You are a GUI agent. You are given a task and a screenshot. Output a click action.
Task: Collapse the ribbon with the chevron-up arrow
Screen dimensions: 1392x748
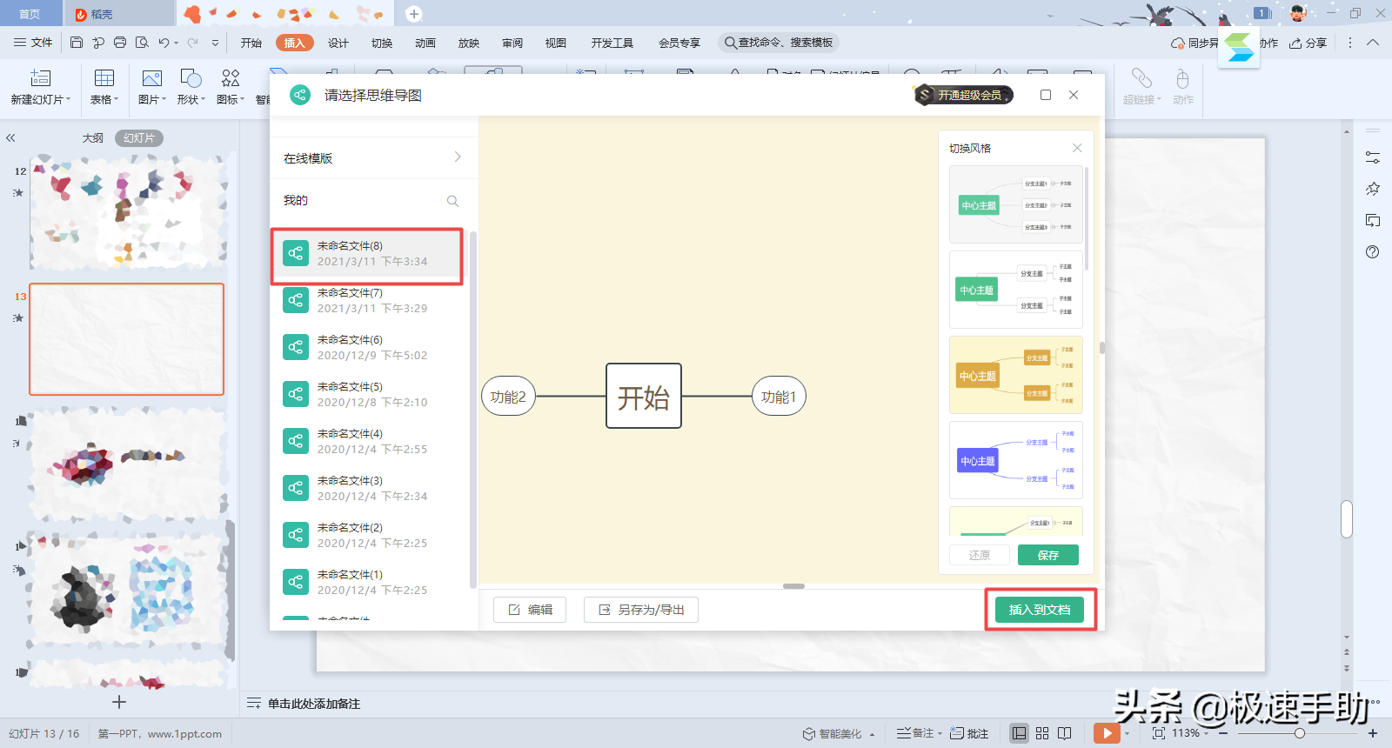coord(1373,43)
